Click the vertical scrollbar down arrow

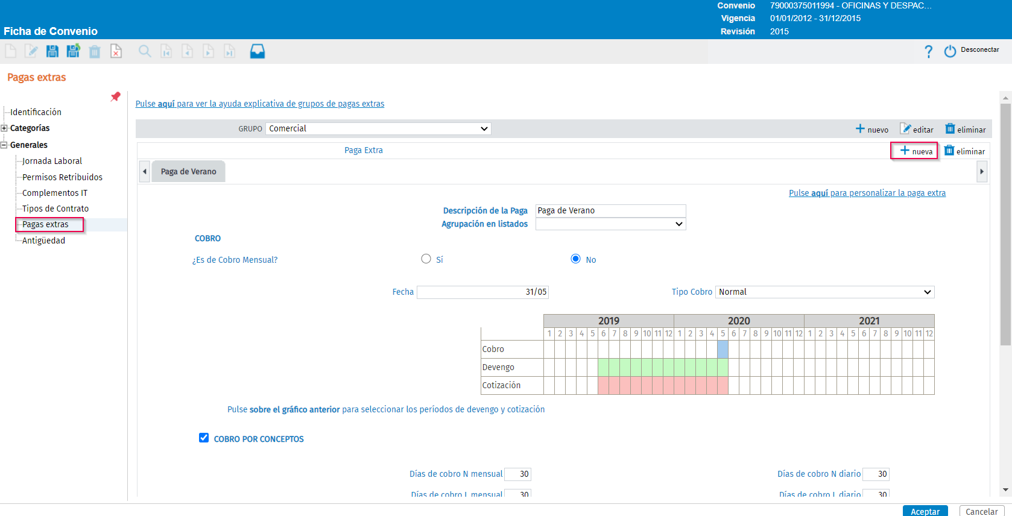[x=1005, y=489]
